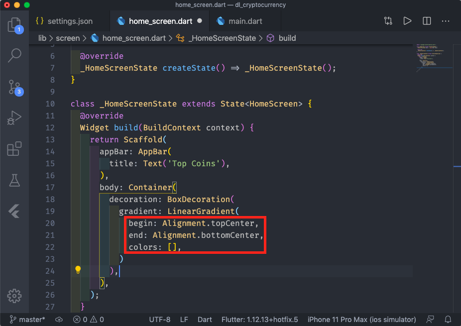Open the Manage gear icon
Screen dimensions: 461x326
coord(14,296)
